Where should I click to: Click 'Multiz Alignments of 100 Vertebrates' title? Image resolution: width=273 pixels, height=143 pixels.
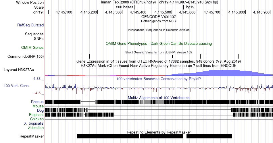(159, 98)
